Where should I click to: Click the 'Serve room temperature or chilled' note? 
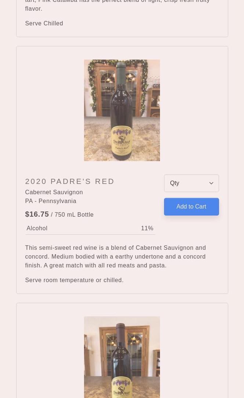[x=74, y=280]
